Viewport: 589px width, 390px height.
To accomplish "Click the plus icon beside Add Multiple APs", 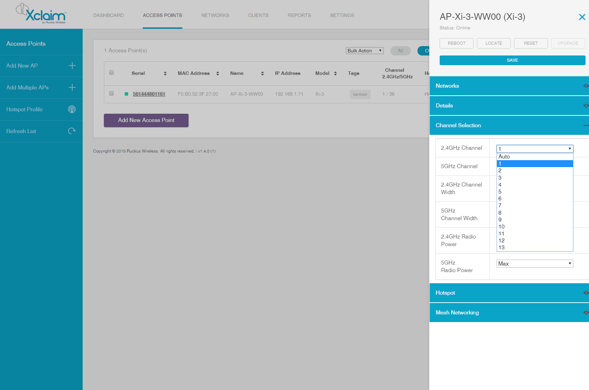I will 72,87.
